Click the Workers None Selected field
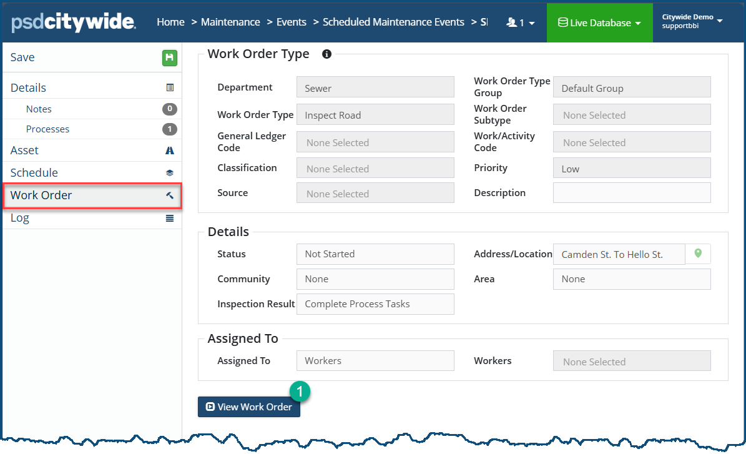Viewport: 746px width, 454px height. point(632,361)
